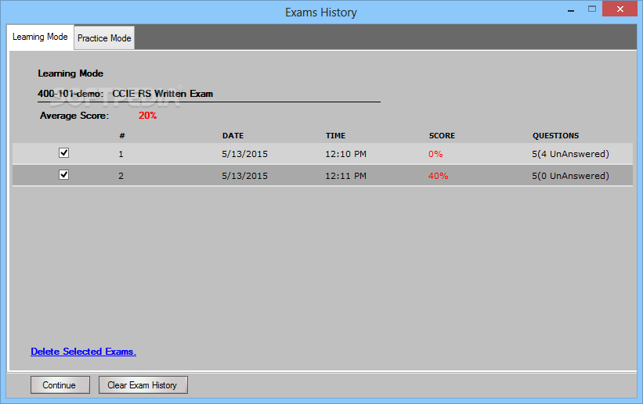Click the date cell of exam 1

[245, 154]
